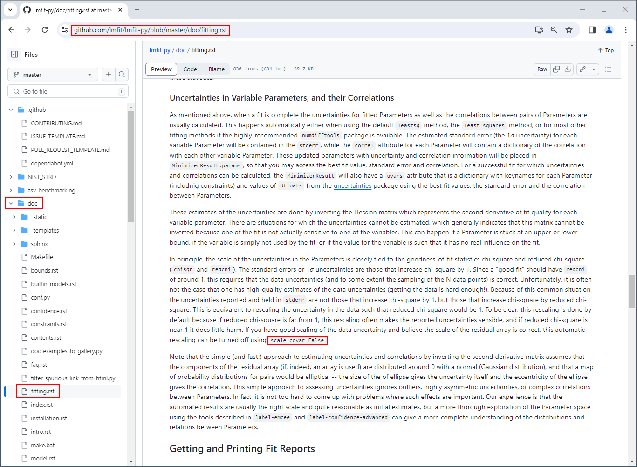Collapse the Files side panel

(x=14, y=55)
